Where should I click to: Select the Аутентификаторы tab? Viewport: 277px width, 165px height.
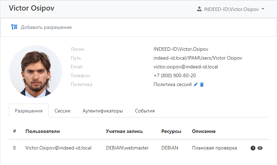tap(103, 111)
